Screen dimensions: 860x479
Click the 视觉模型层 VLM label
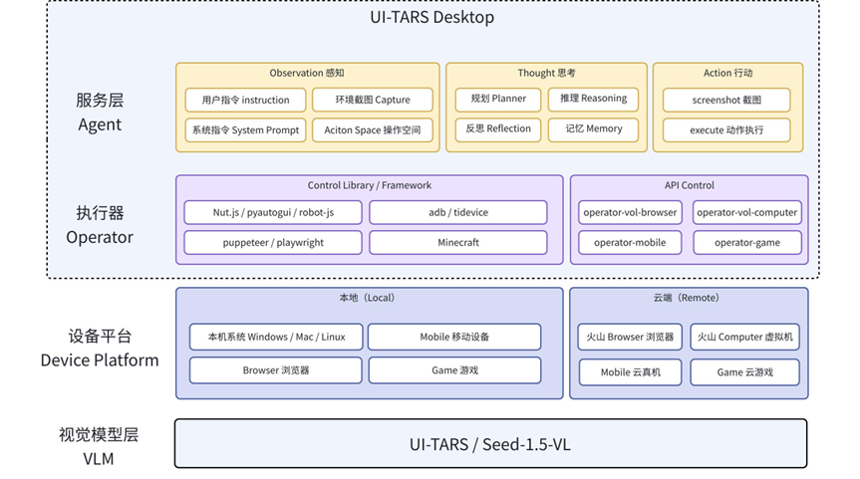(x=99, y=446)
